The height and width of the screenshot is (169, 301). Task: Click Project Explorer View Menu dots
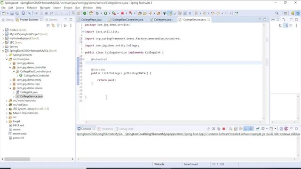click(71, 25)
